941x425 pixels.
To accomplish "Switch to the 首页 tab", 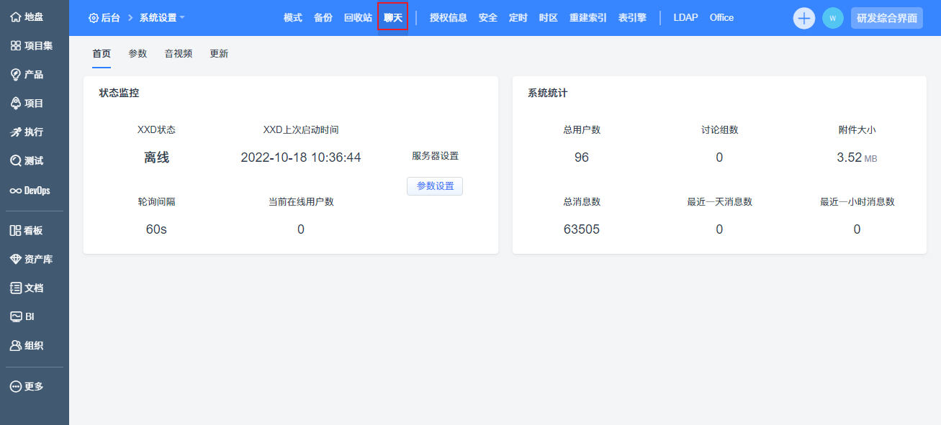I will tap(102, 53).
